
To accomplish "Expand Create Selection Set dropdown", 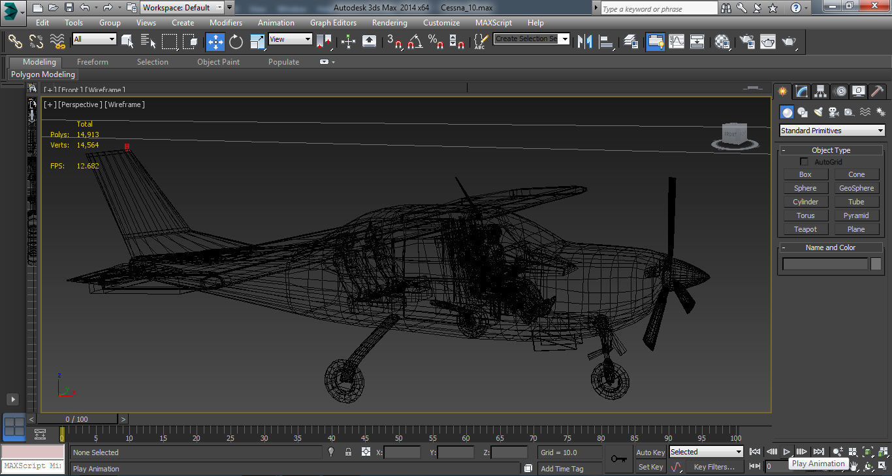I will coord(565,39).
